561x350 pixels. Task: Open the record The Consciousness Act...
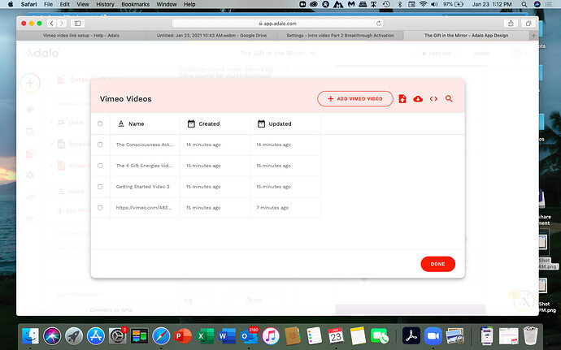pos(145,145)
